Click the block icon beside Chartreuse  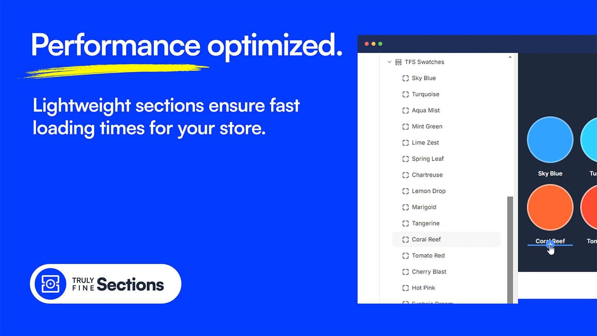[x=406, y=175]
